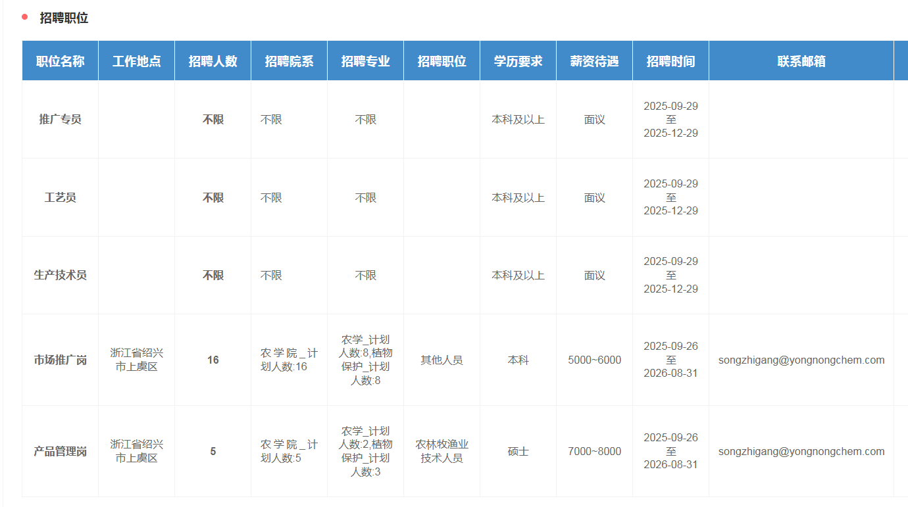The image size is (908, 507).
Task: Click the 硕士 education requirement cell
Action: click(x=518, y=451)
